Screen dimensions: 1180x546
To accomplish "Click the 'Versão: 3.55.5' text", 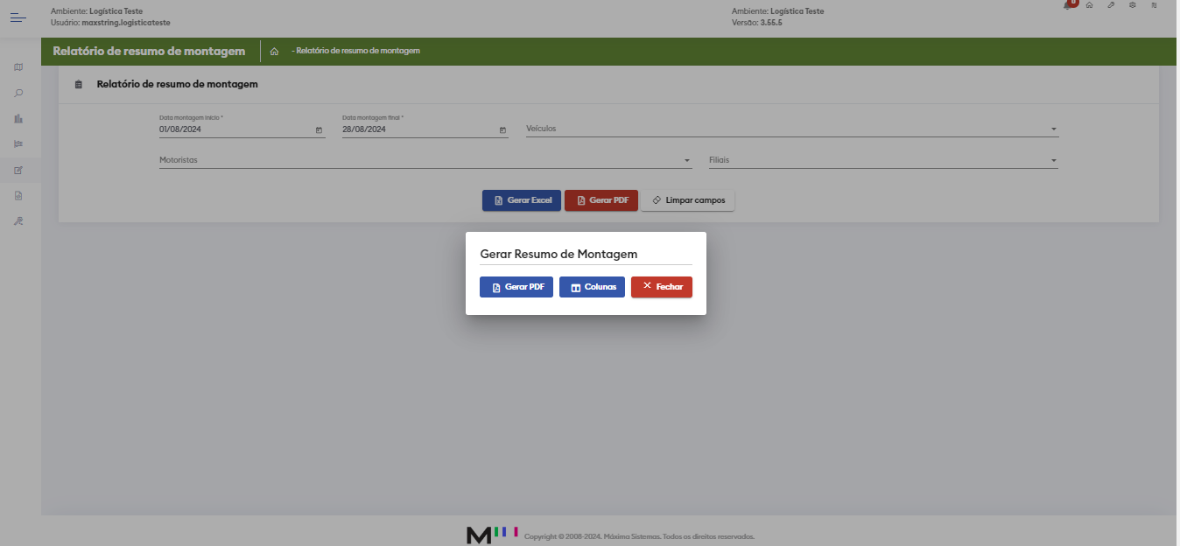I will click(x=756, y=22).
